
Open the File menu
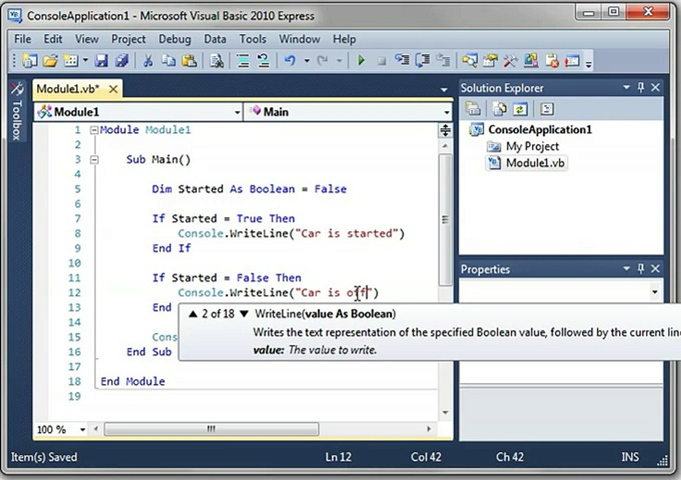click(x=23, y=39)
